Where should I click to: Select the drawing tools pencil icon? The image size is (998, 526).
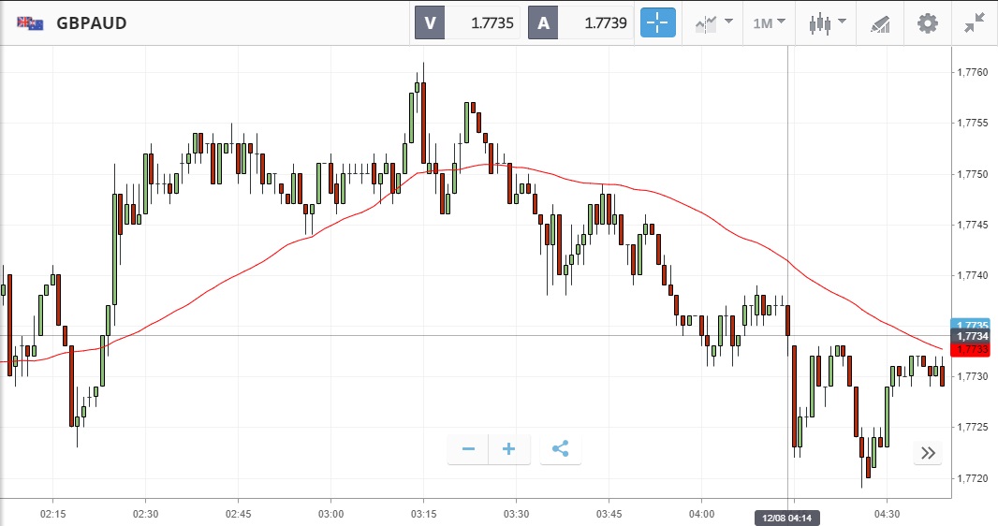pyautogui.click(x=880, y=23)
